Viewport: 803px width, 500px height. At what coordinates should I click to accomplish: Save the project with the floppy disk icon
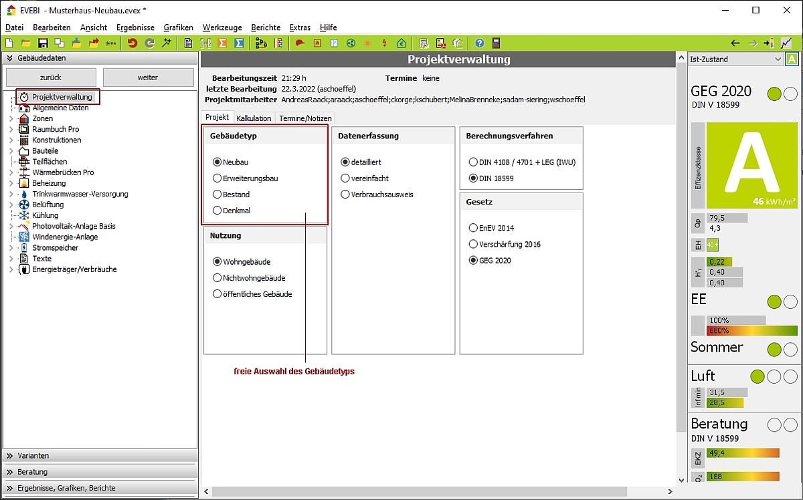[43, 43]
